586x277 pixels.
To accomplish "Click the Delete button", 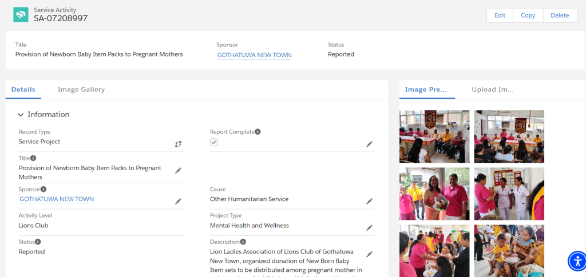I will (560, 15).
